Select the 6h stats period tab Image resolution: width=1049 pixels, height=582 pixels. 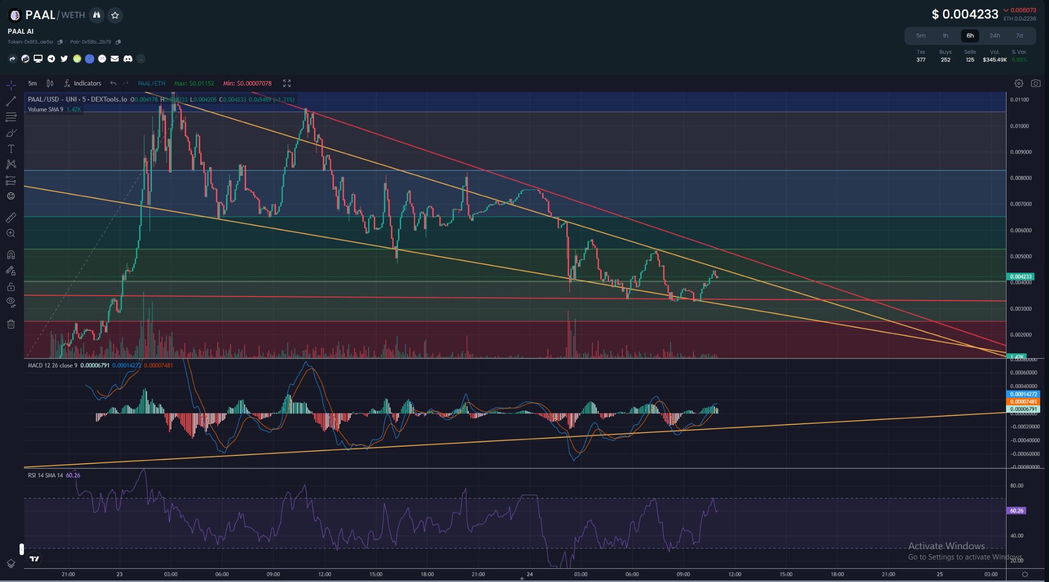970,36
